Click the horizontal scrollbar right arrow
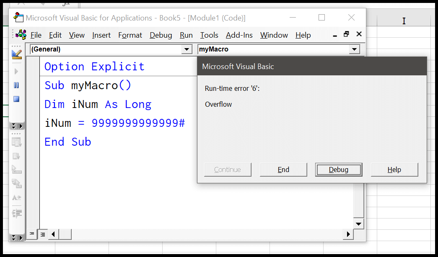The width and height of the screenshot is (438, 257). pyautogui.click(x=348, y=234)
